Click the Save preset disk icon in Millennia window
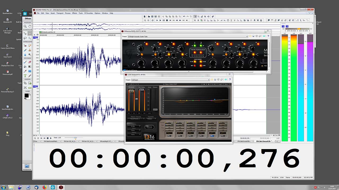 click(x=253, y=36)
